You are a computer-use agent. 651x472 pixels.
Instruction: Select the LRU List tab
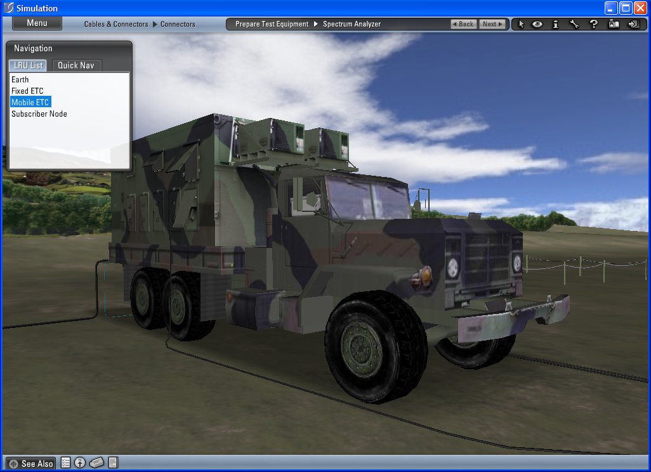pyautogui.click(x=28, y=65)
